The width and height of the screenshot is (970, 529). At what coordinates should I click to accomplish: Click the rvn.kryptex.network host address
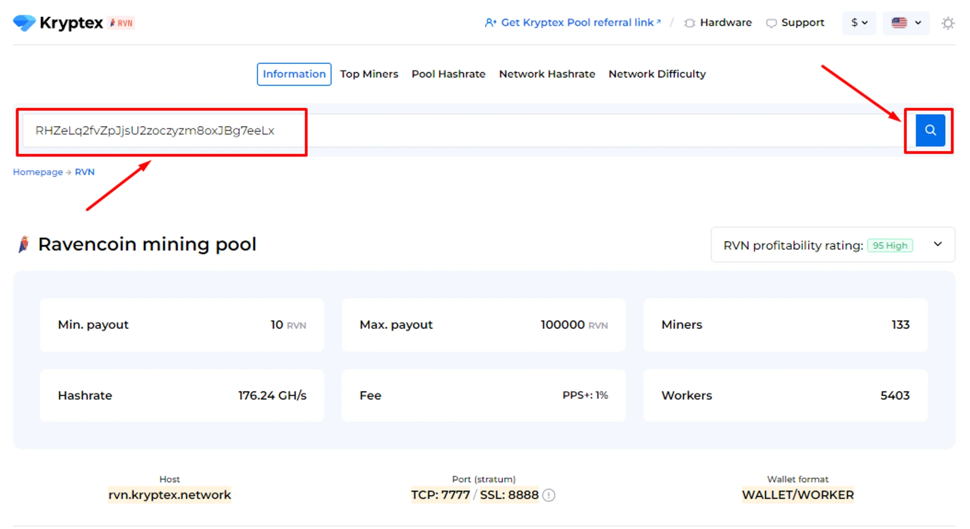[x=169, y=495]
